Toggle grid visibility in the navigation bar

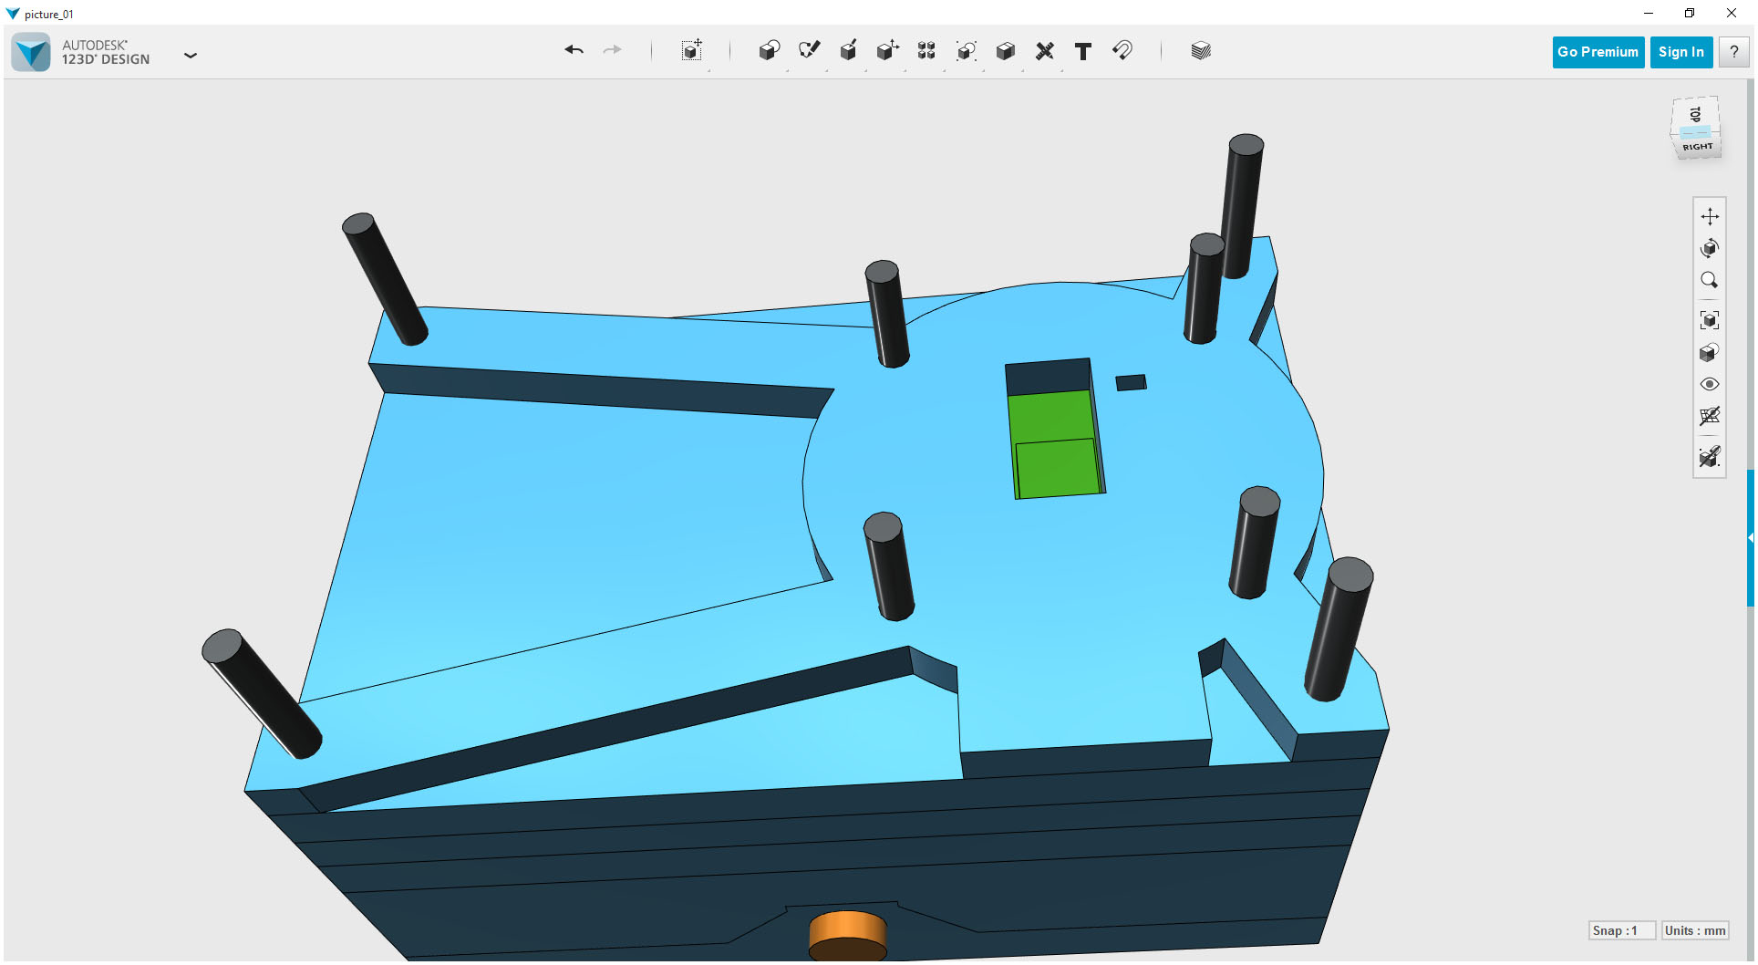click(1711, 417)
